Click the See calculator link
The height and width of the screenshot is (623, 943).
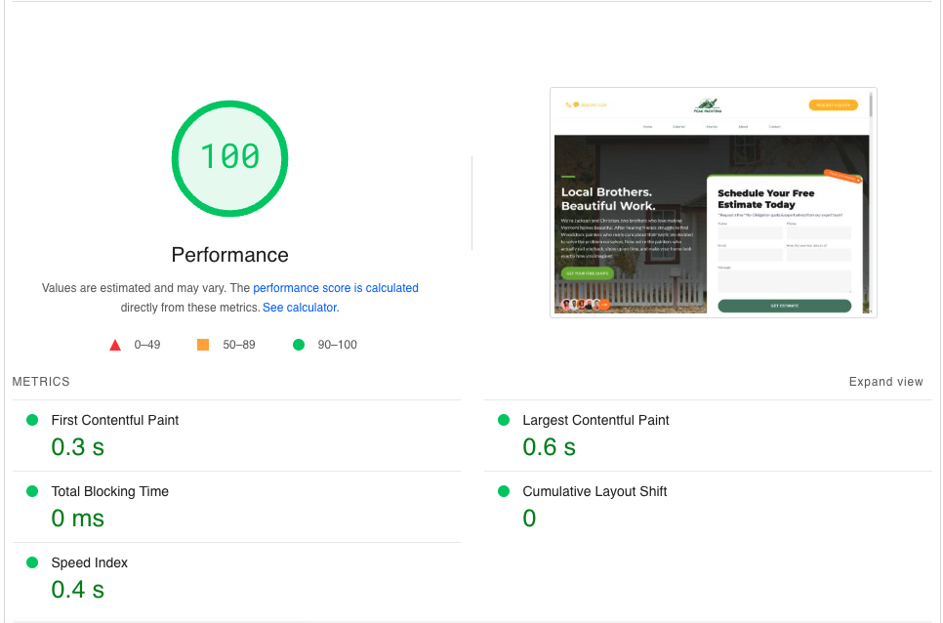pos(300,307)
